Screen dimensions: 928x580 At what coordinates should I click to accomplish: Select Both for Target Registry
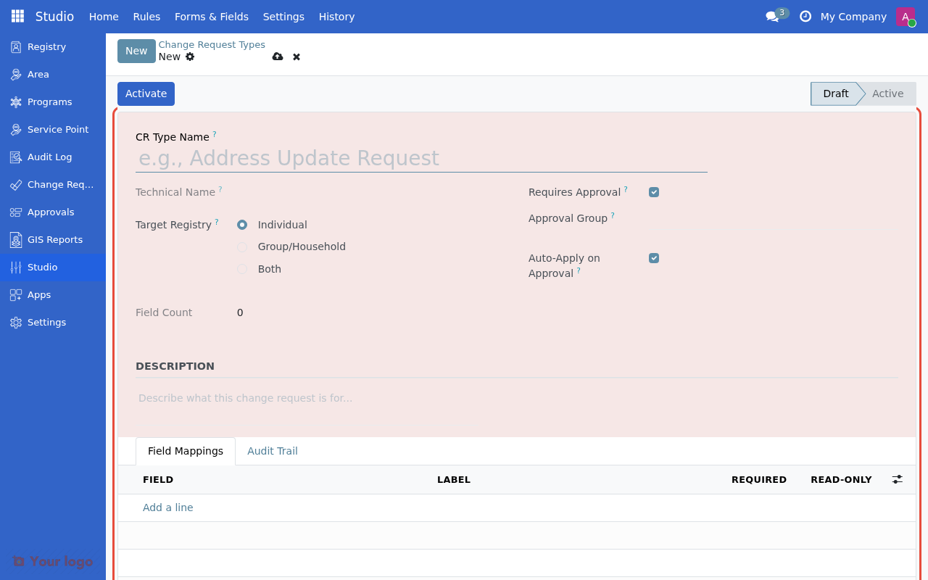tap(241, 269)
